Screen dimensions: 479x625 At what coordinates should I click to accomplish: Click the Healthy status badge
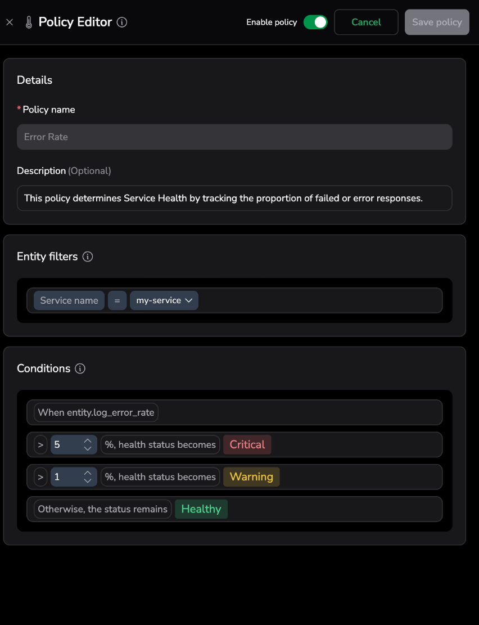201,509
